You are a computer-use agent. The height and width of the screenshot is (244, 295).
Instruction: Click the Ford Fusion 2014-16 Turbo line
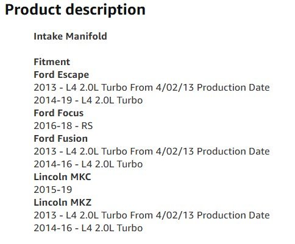point(88,164)
